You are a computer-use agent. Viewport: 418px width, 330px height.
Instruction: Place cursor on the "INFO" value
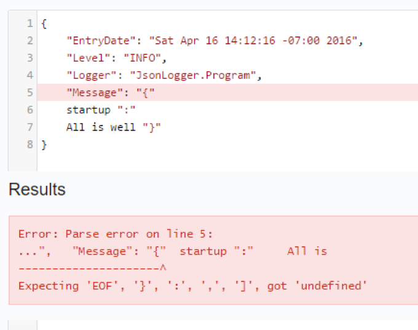[x=145, y=58]
